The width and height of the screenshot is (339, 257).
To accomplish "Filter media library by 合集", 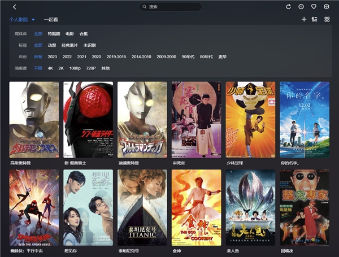I will coord(84,34).
